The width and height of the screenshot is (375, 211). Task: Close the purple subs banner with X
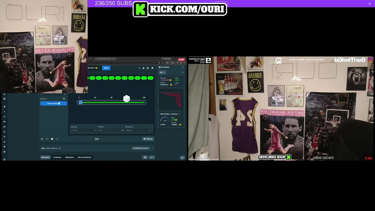point(370,4)
